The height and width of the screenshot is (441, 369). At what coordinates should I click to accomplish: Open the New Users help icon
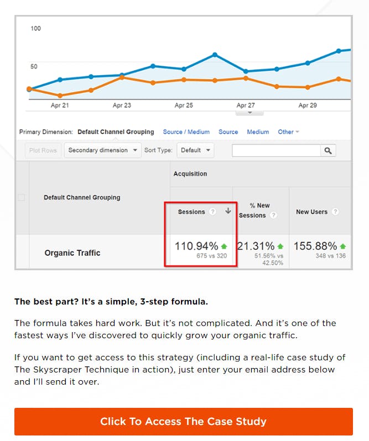click(x=335, y=212)
